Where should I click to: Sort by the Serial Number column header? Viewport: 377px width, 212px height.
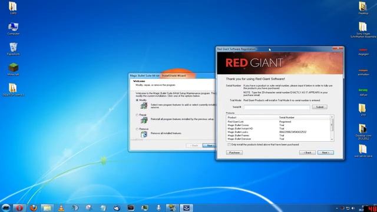(x=304, y=118)
